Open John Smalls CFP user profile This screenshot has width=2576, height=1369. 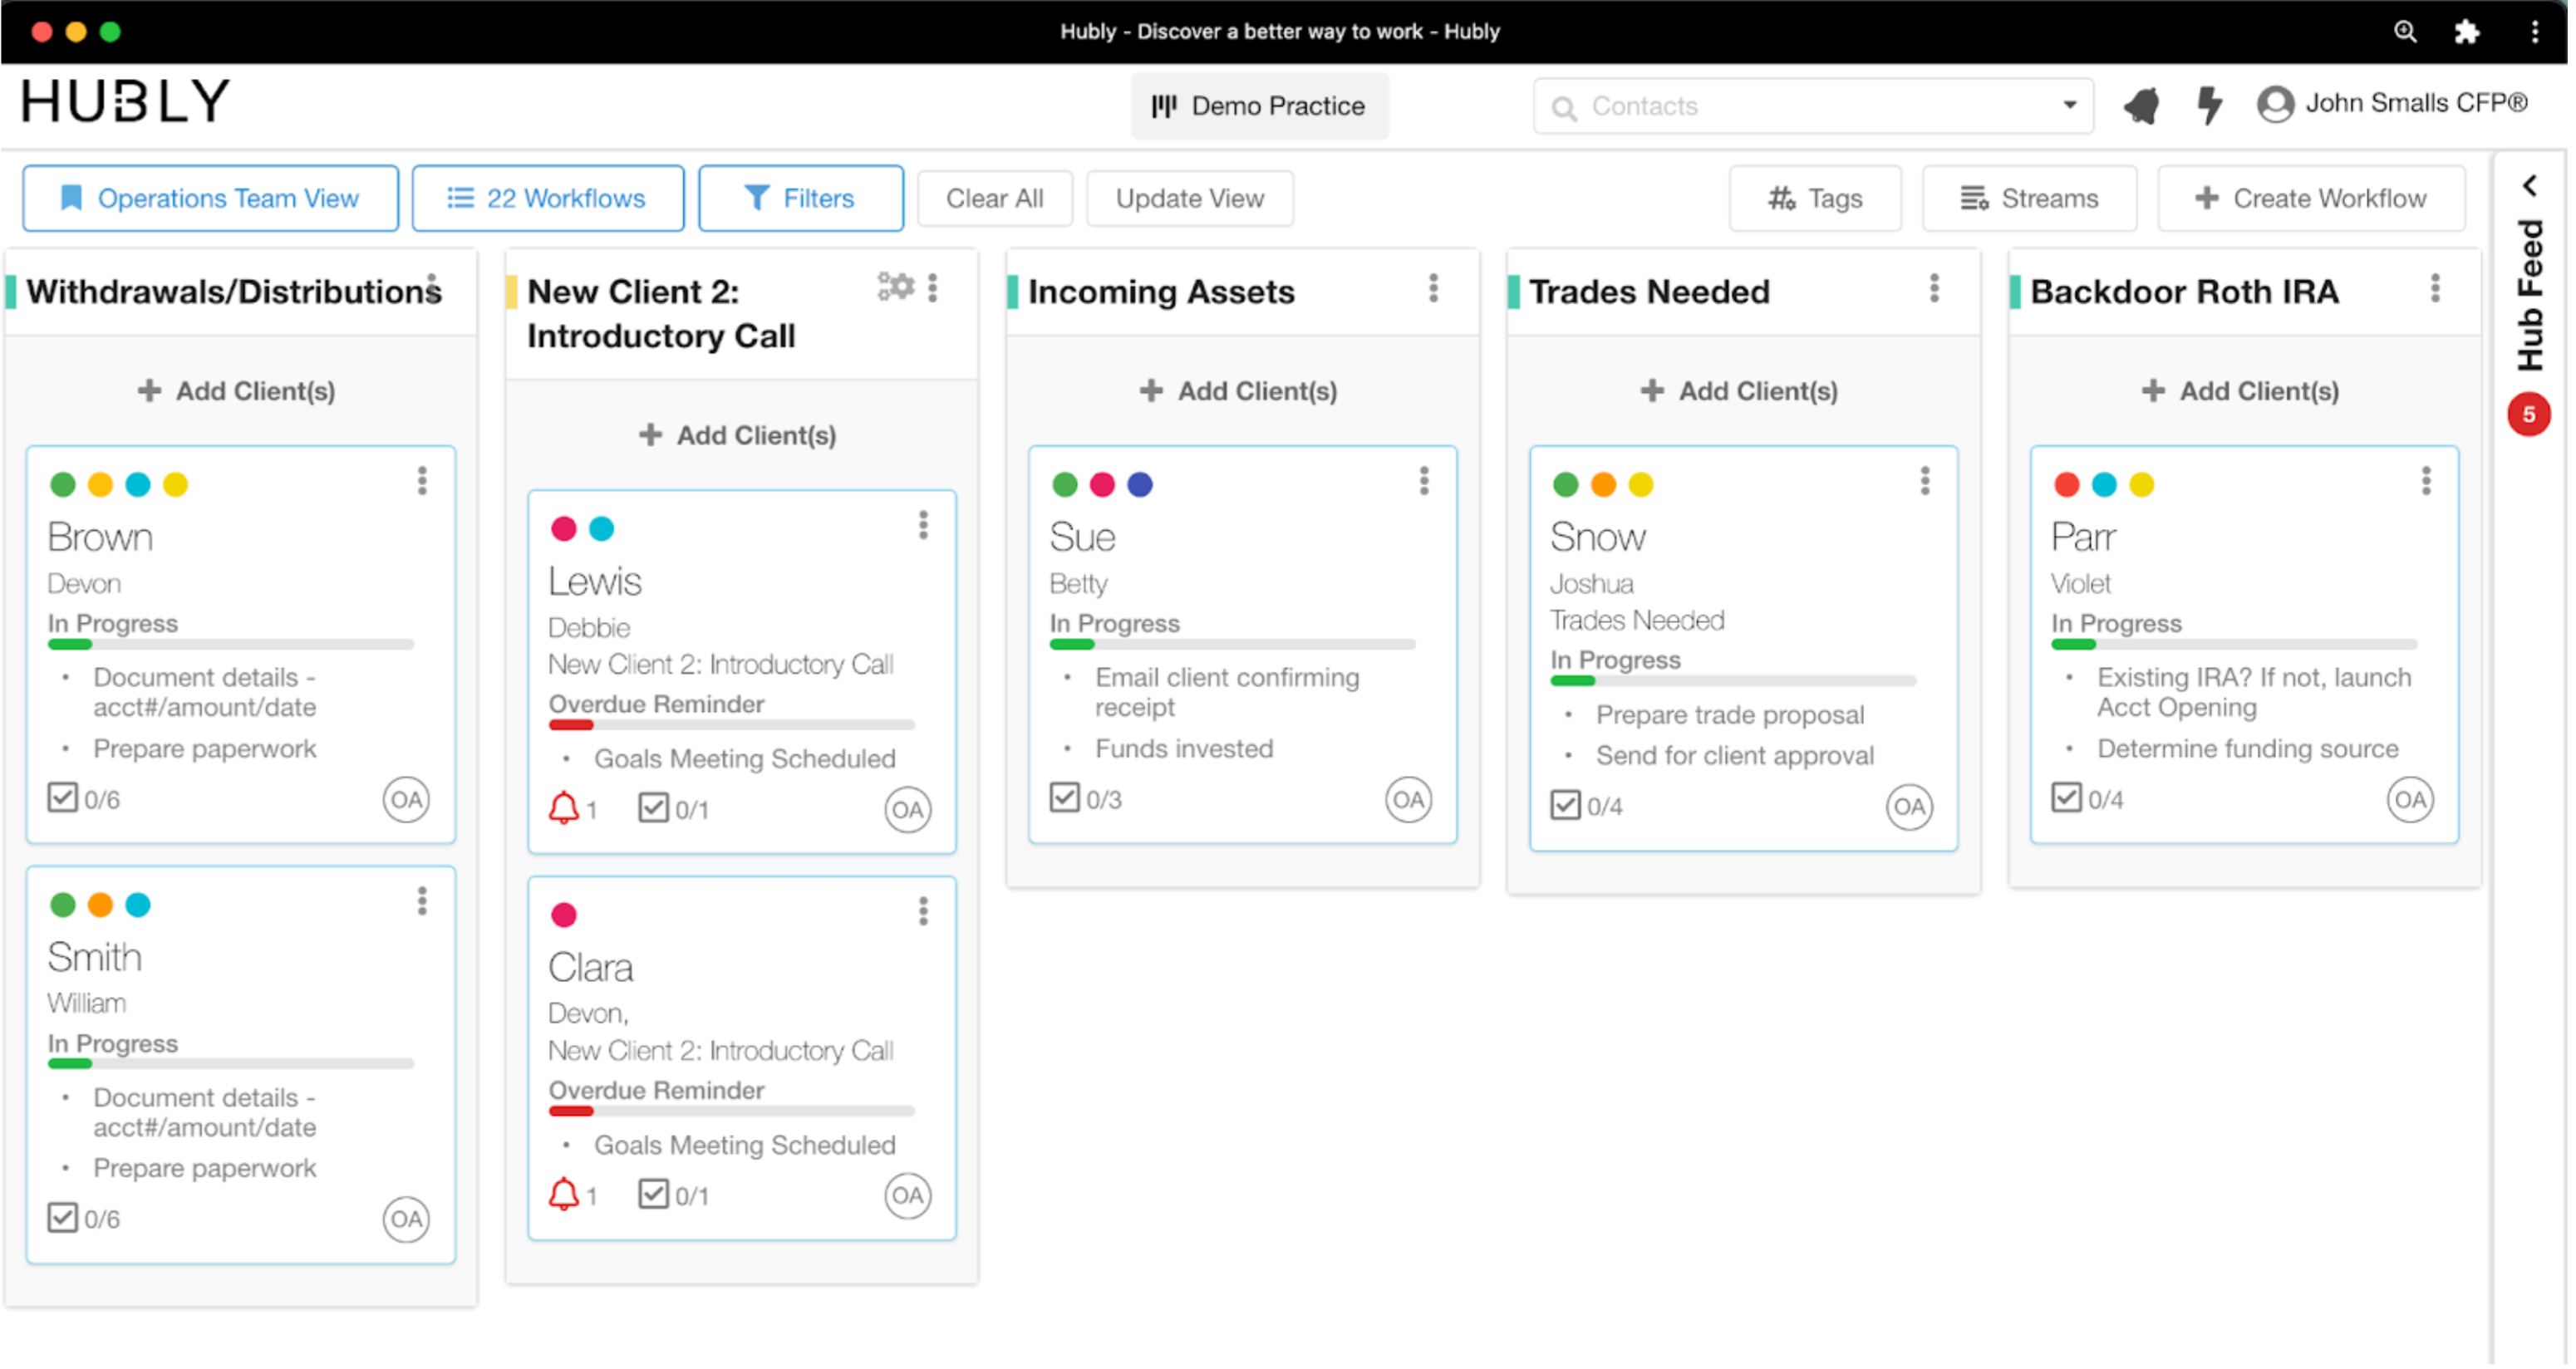click(x=2391, y=104)
